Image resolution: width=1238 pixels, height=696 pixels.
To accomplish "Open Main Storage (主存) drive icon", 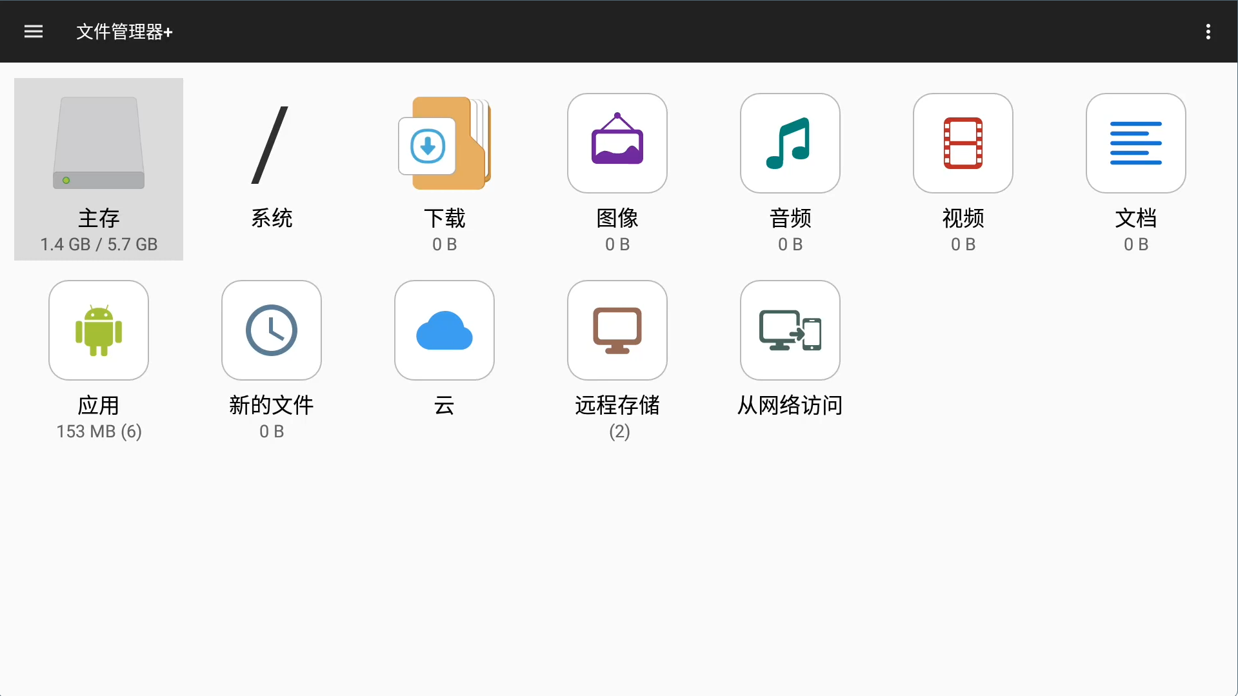I will point(99,143).
